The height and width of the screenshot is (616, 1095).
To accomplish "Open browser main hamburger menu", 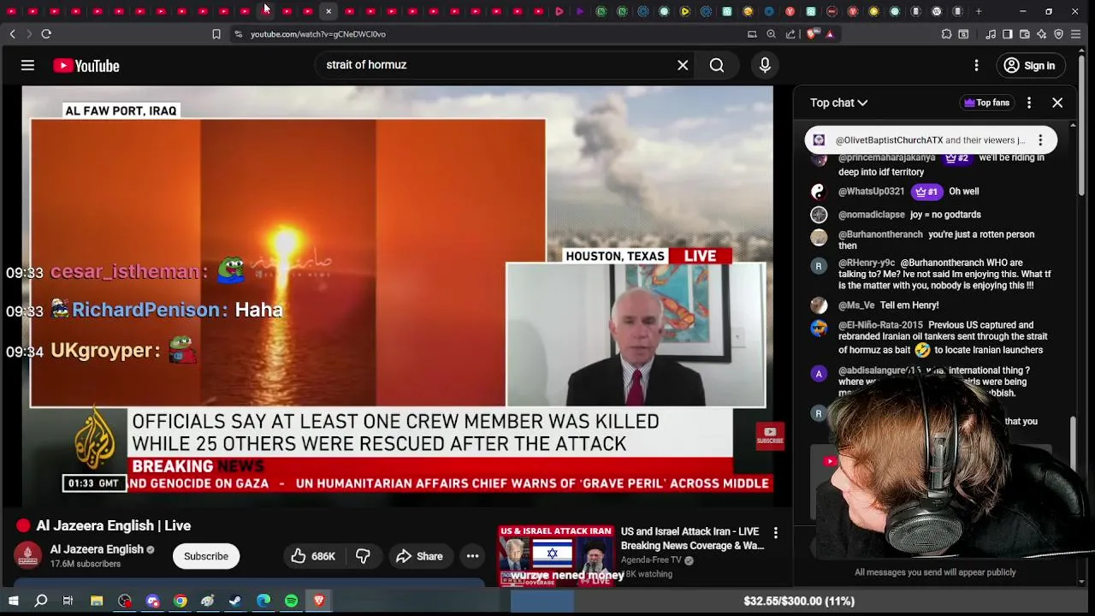I will click(x=1075, y=34).
